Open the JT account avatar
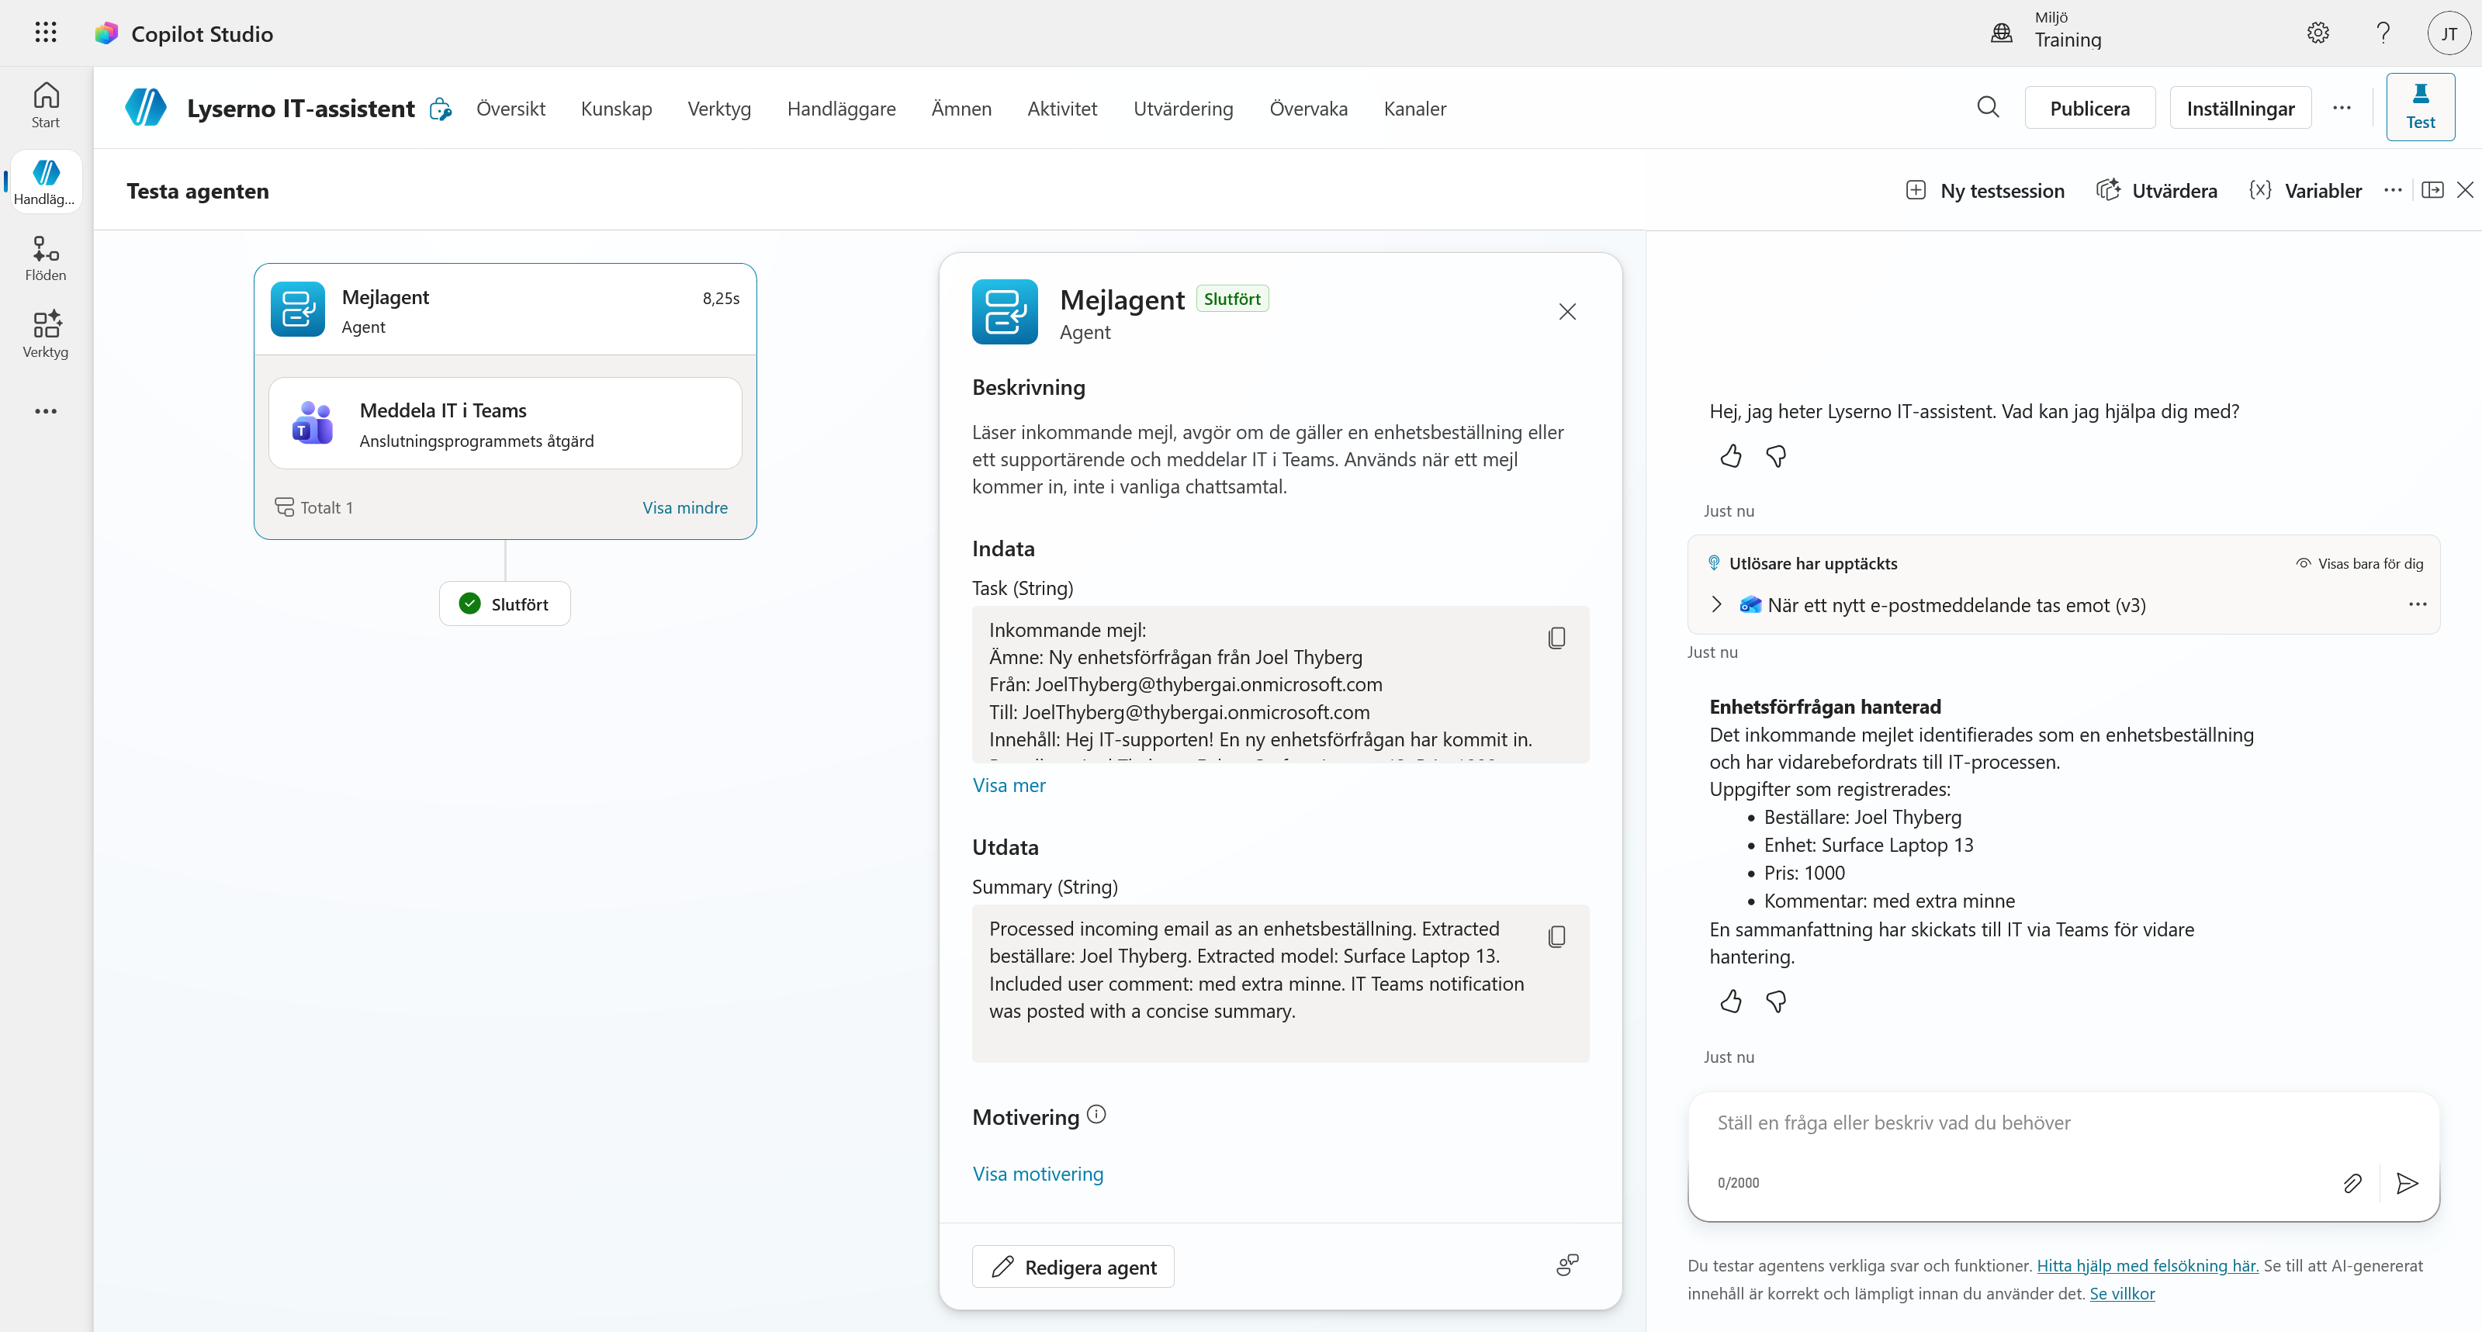The width and height of the screenshot is (2482, 1332). coord(2449,33)
